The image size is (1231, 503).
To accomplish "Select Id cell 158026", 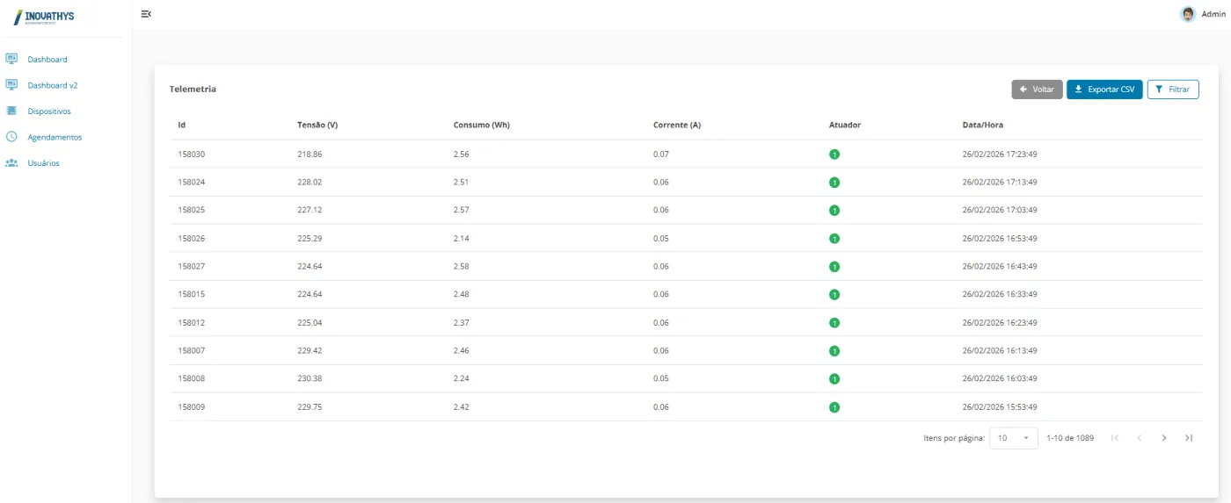I will point(191,238).
